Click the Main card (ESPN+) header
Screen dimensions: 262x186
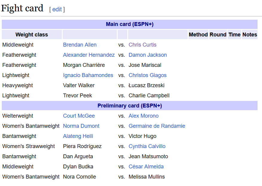click(130, 24)
